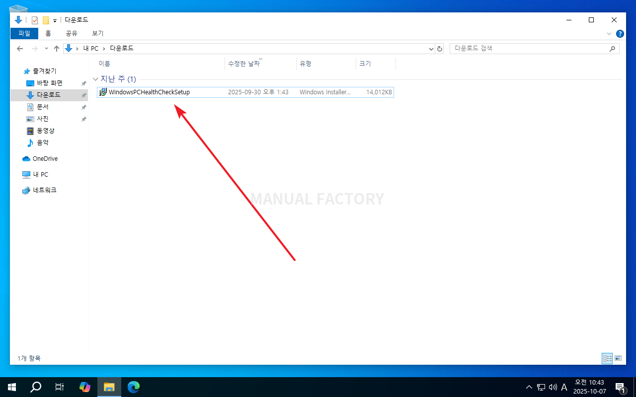The width and height of the screenshot is (636, 397).
Task: Refresh the 다운로드 folder view
Action: click(x=440, y=49)
